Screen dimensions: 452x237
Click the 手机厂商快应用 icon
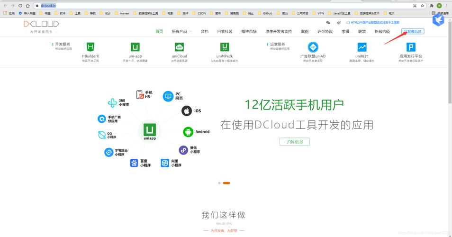point(102,119)
